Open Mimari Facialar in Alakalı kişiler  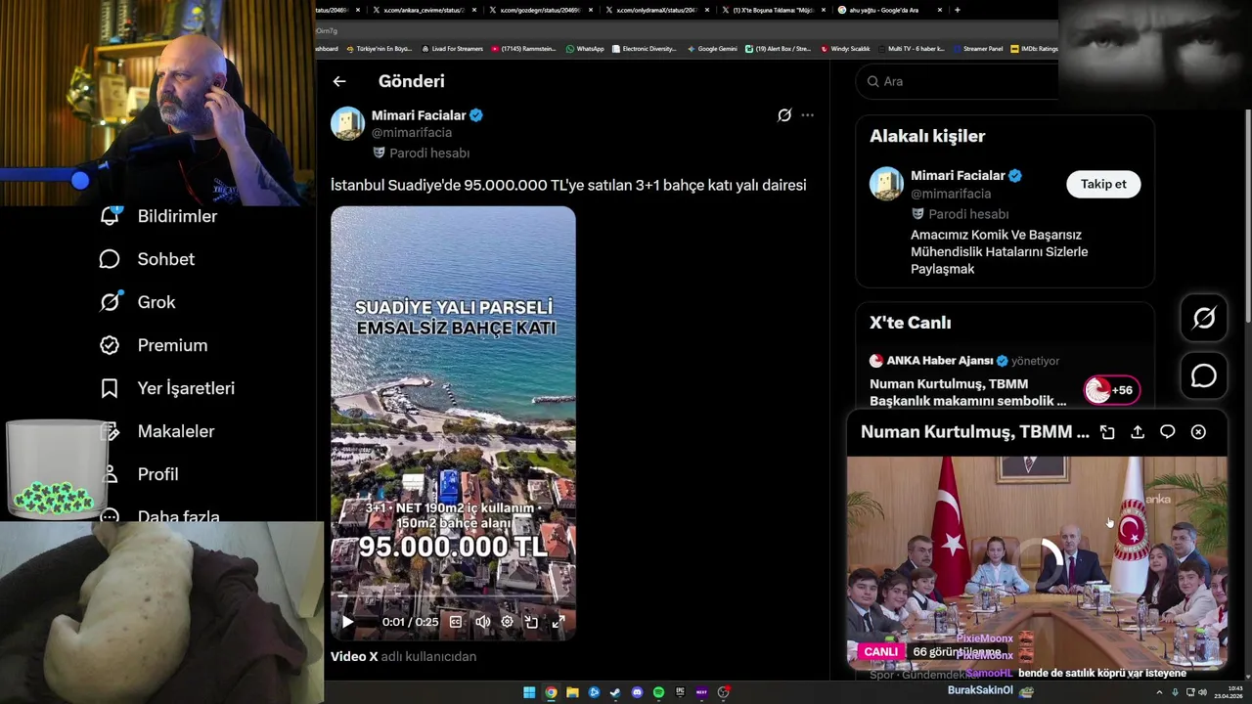[x=958, y=176]
